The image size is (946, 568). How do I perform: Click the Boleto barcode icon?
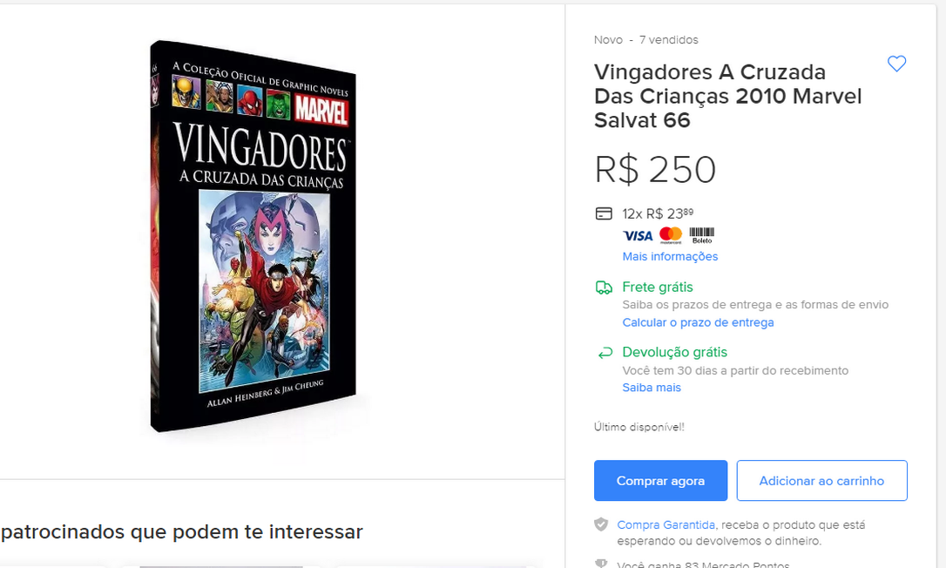(x=701, y=235)
